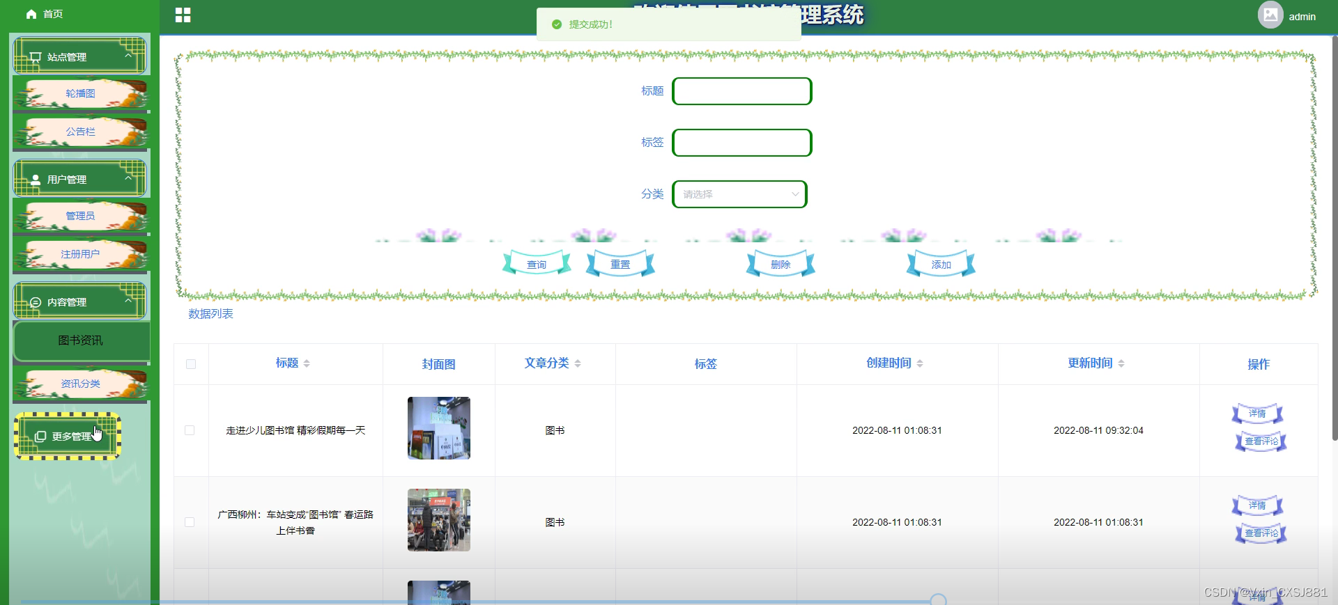Viewport: 1338px width, 605px height.
Task: Check the row 走进少儿图书馆 精彩假期每一天
Action: click(190, 430)
